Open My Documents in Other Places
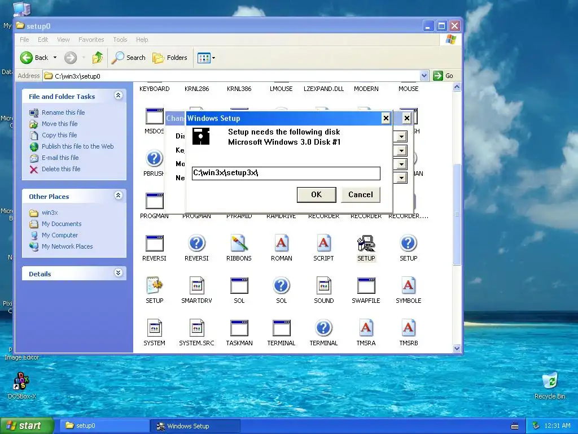 tap(62, 224)
